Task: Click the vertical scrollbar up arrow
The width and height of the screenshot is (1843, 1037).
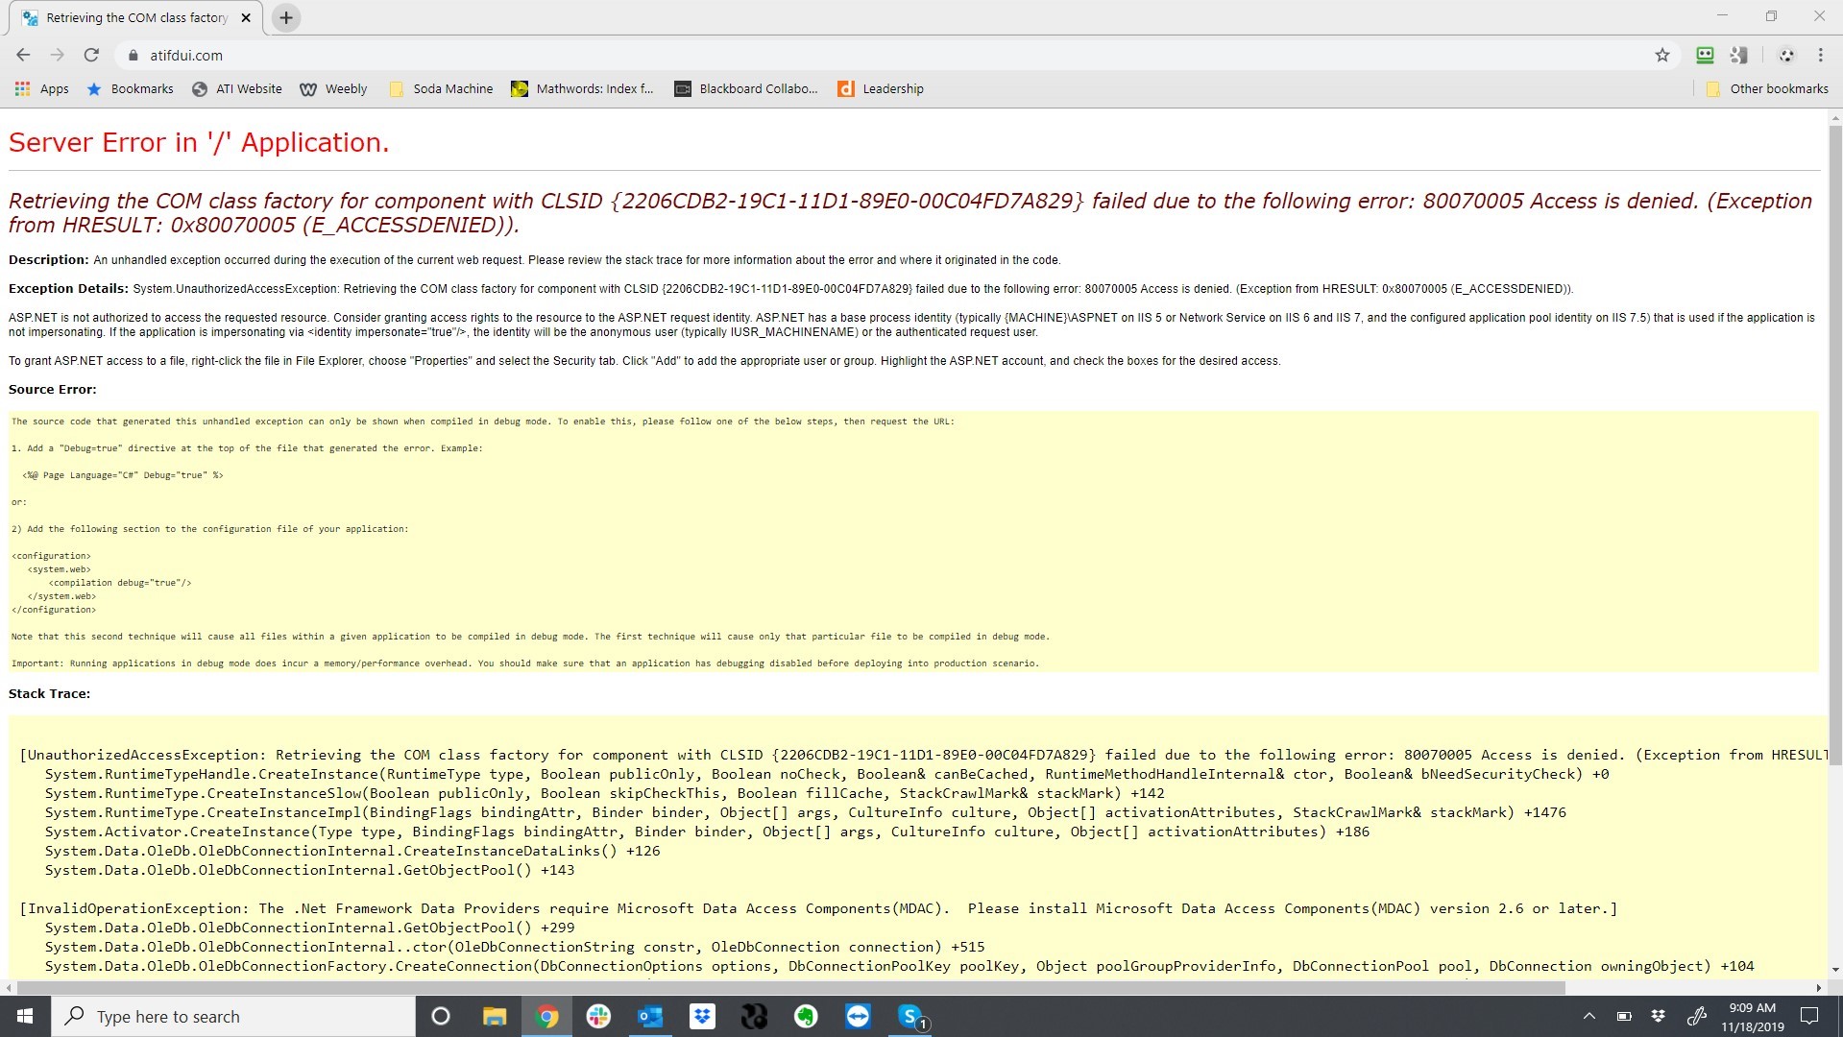Action: point(1834,119)
